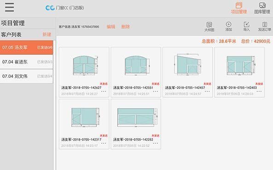The height and width of the screenshot is (170, 273).
Task: Click customer info 汤友军 15765437896
Action: 79,27
